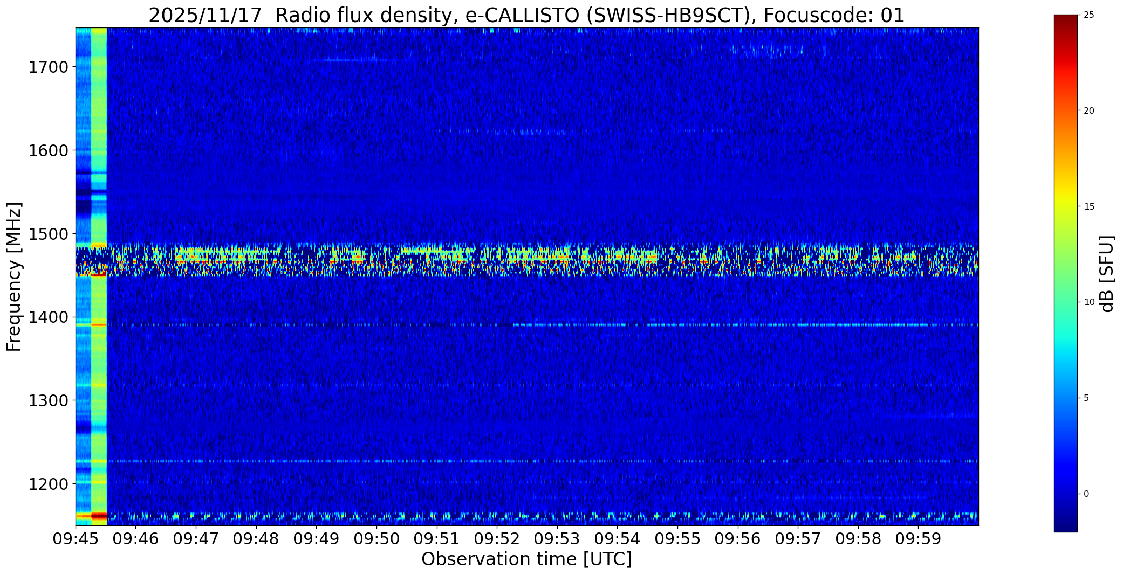The height and width of the screenshot is (575, 1123).
Task: Click the dark red top of the colorbar
Action: [x=1065, y=20]
